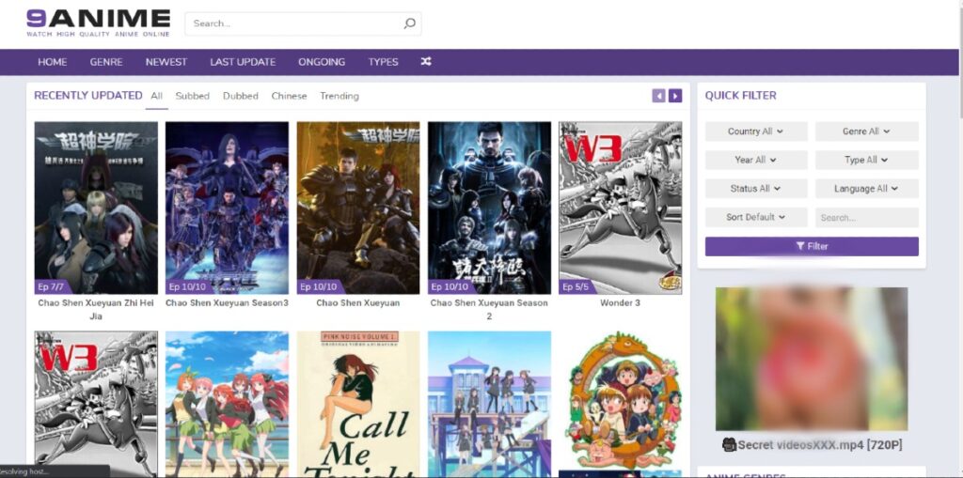963x478 pixels.
Task: Click the Ep 7/7 episode badge
Action: click(53, 286)
